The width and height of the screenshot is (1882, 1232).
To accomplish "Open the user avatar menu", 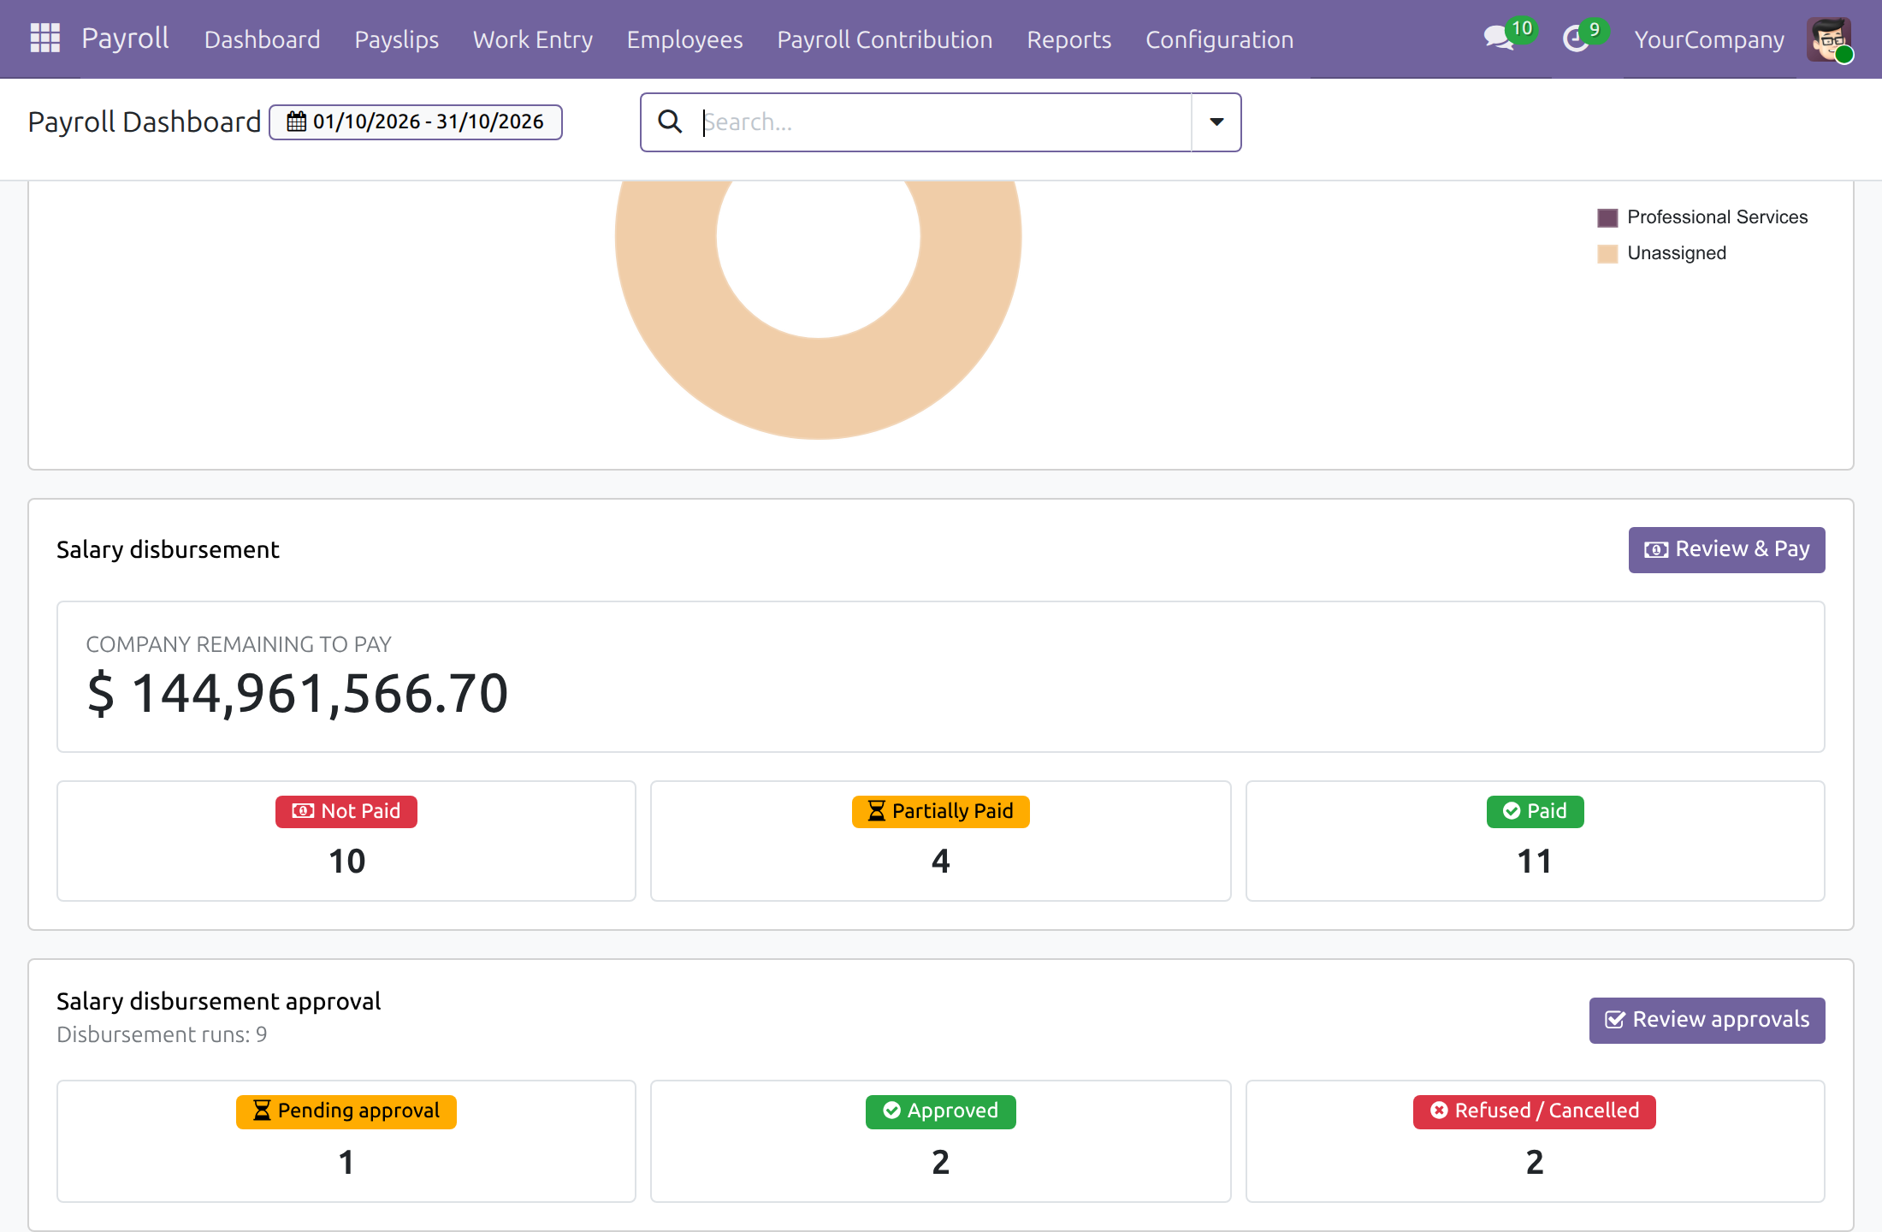I will (1829, 39).
